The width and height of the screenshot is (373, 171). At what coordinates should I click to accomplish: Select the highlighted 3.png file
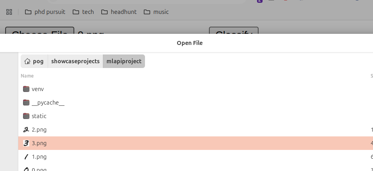pyautogui.click(x=195, y=143)
